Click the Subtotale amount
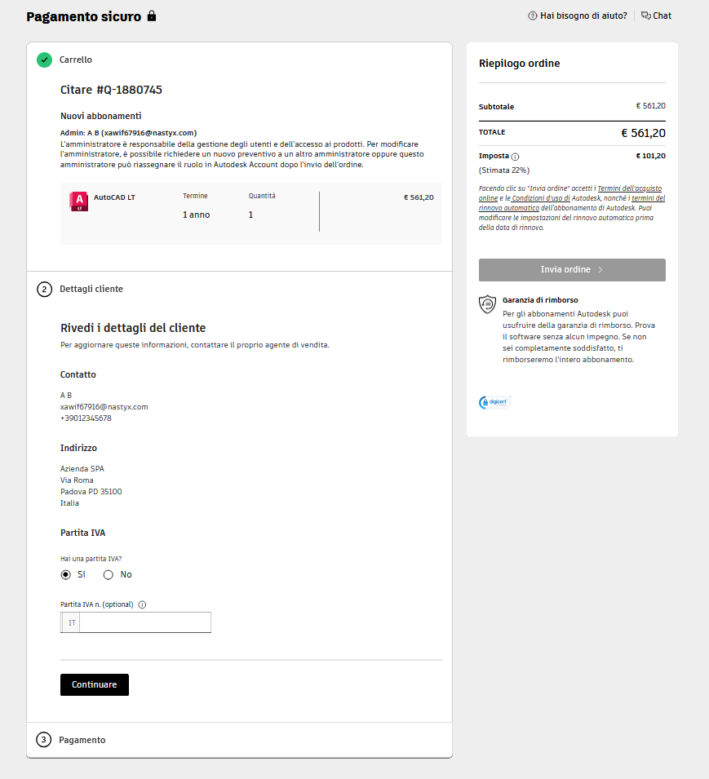Screen dimensions: 709x779 click(650, 106)
